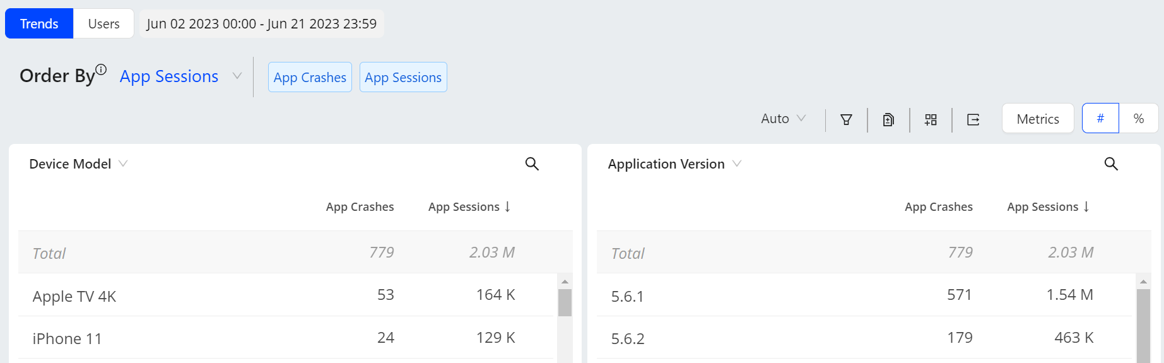Screen dimensions: 1164x363
Task: Click the 164 K sessions value
Action: click(495, 295)
